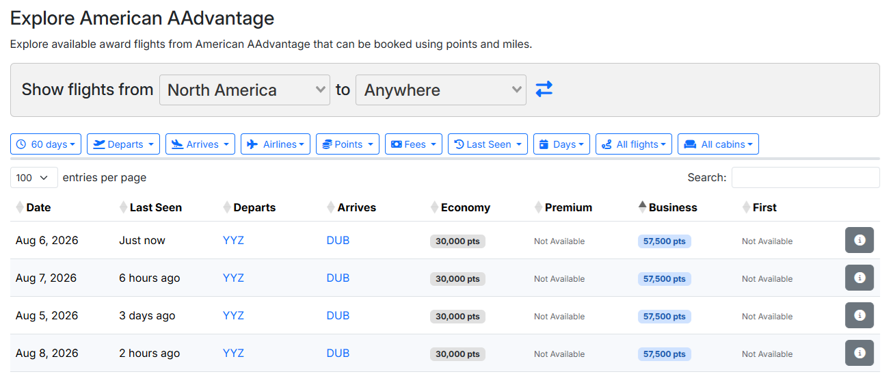Open YYZ link in Aug 8 row

(x=233, y=353)
